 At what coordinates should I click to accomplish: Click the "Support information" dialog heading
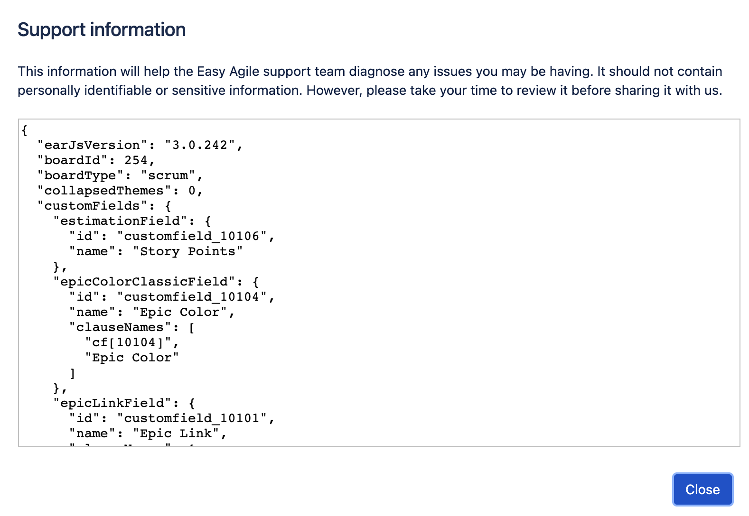point(102,30)
